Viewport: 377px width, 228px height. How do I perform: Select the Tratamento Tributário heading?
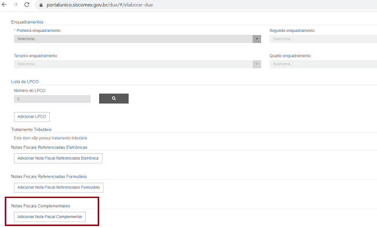pos(31,129)
